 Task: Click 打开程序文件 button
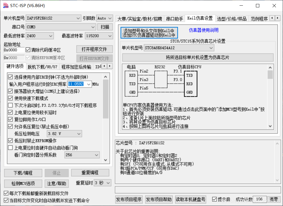point(95,49)
